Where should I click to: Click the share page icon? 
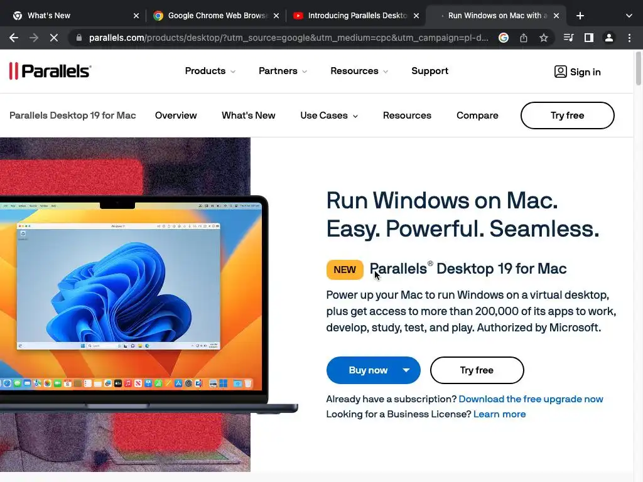(x=524, y=38)
